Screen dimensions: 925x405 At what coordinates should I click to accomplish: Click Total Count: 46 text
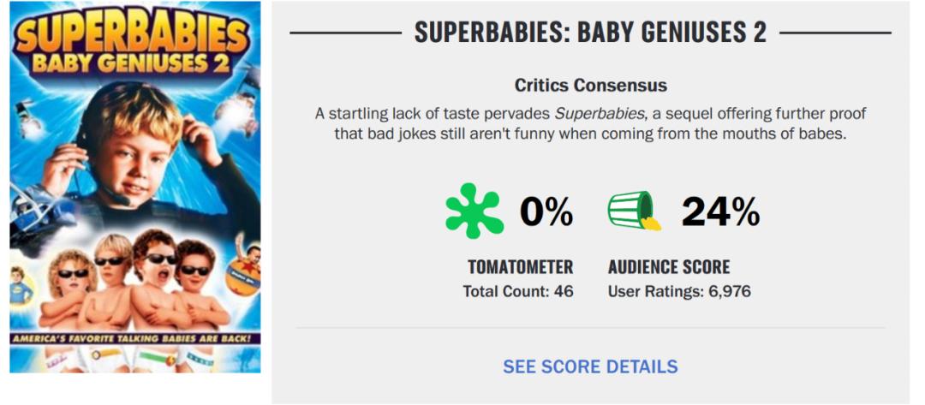(518, 291)
